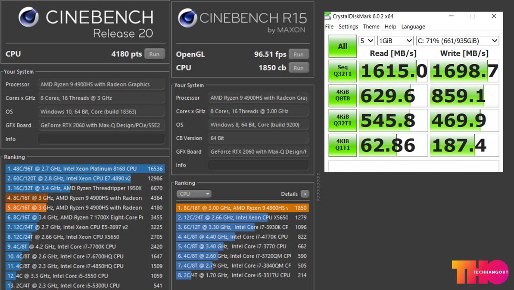
Task: Select the Core i5-3550 ranking row
Action: pyautogui.click(x=85, y=276)
